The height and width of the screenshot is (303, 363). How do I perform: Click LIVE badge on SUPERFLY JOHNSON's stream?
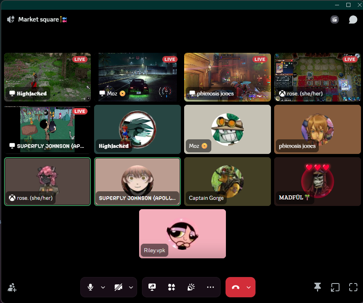[80, 111]
